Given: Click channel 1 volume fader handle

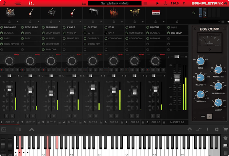Looking at the screenshot, I should (x=9, y=88).
